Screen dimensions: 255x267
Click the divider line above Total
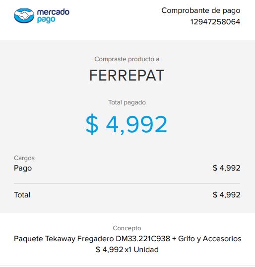coord(127,183)
